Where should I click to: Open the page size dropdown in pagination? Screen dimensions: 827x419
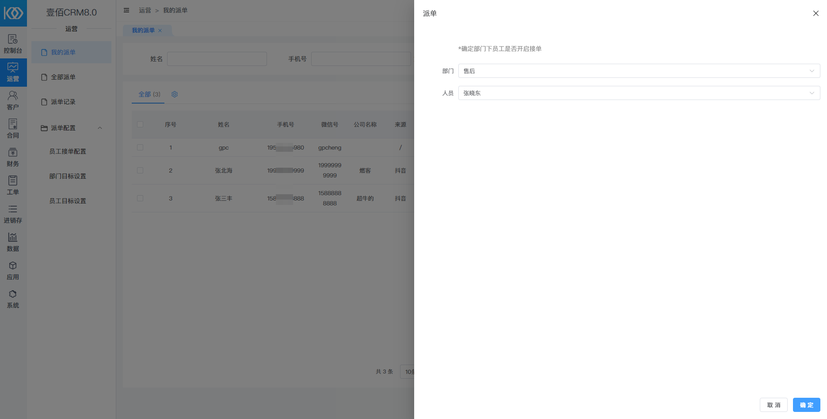tap(407, 372)
